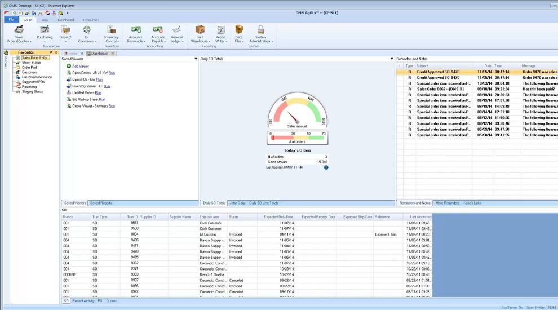Switch to the Dashboard ribbon tab
Screen dimensions: 558x310
coord(66,20)
